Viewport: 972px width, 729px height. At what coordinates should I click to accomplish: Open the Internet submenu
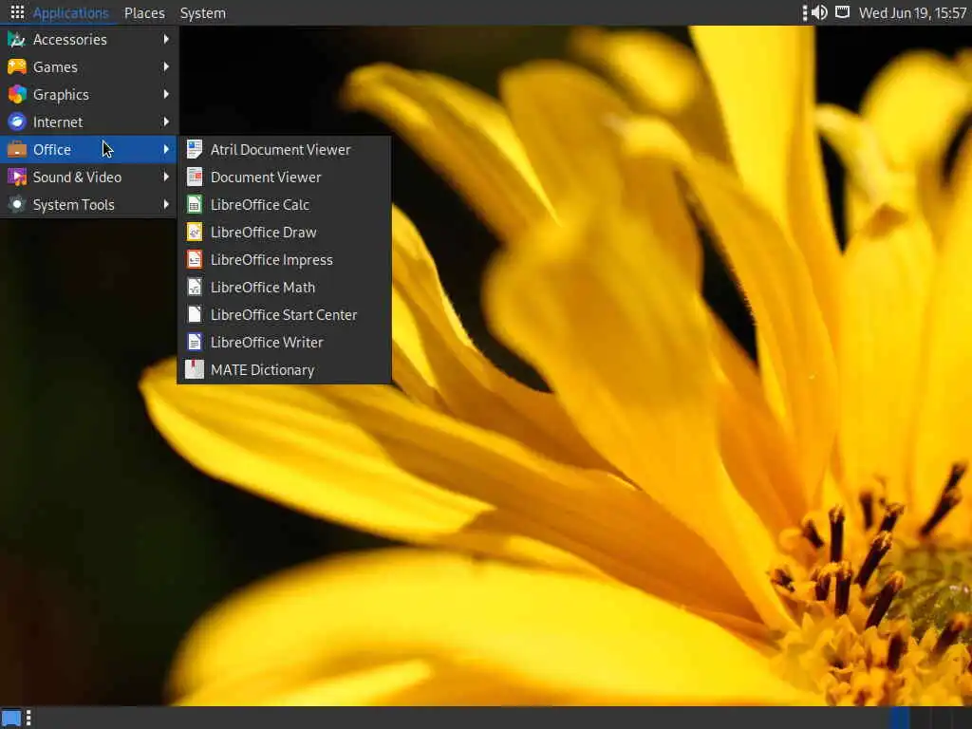tap(89, 122)
